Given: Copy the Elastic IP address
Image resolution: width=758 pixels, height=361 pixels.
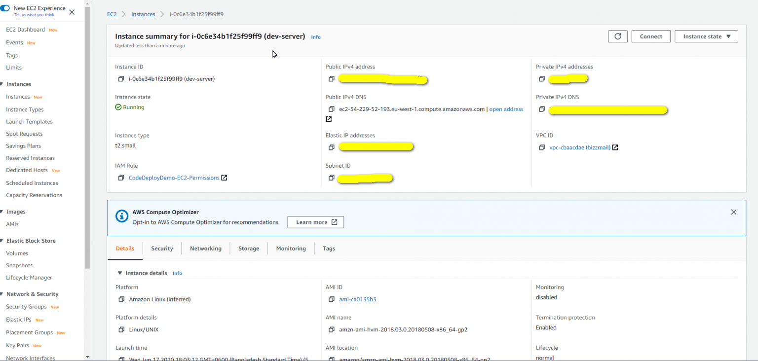Looking at the screenshot, I should click(331, 147).
